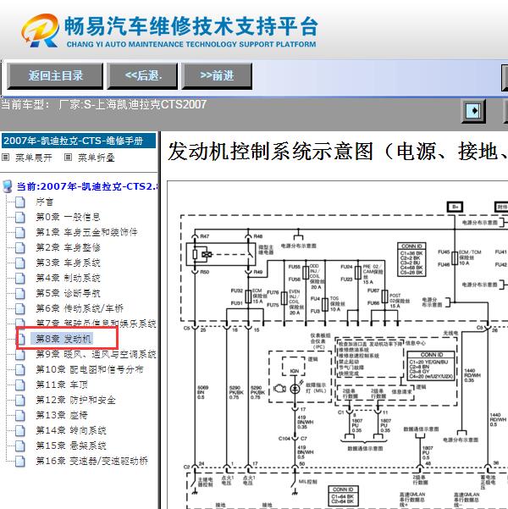Open 序言 in the tree

click(45, 202)
